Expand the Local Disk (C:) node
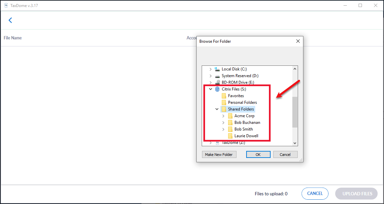Viewport: 384px width, 204px height. [210, 69]
